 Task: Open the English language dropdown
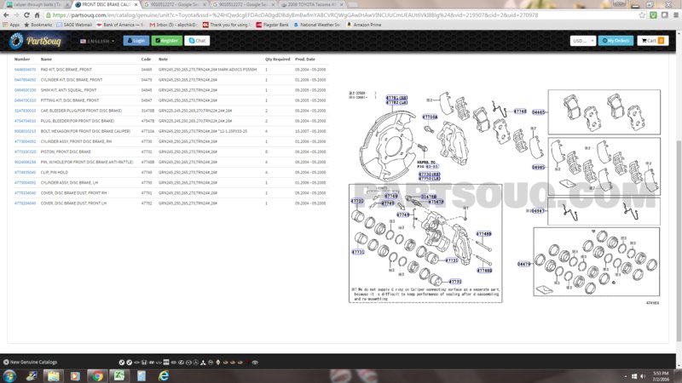pyautogui.click(x=97, y=41)
